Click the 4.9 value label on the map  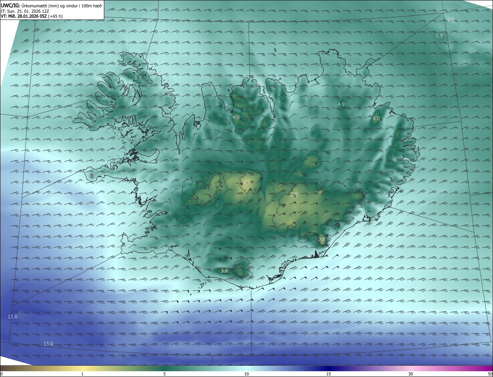[341, 104]
